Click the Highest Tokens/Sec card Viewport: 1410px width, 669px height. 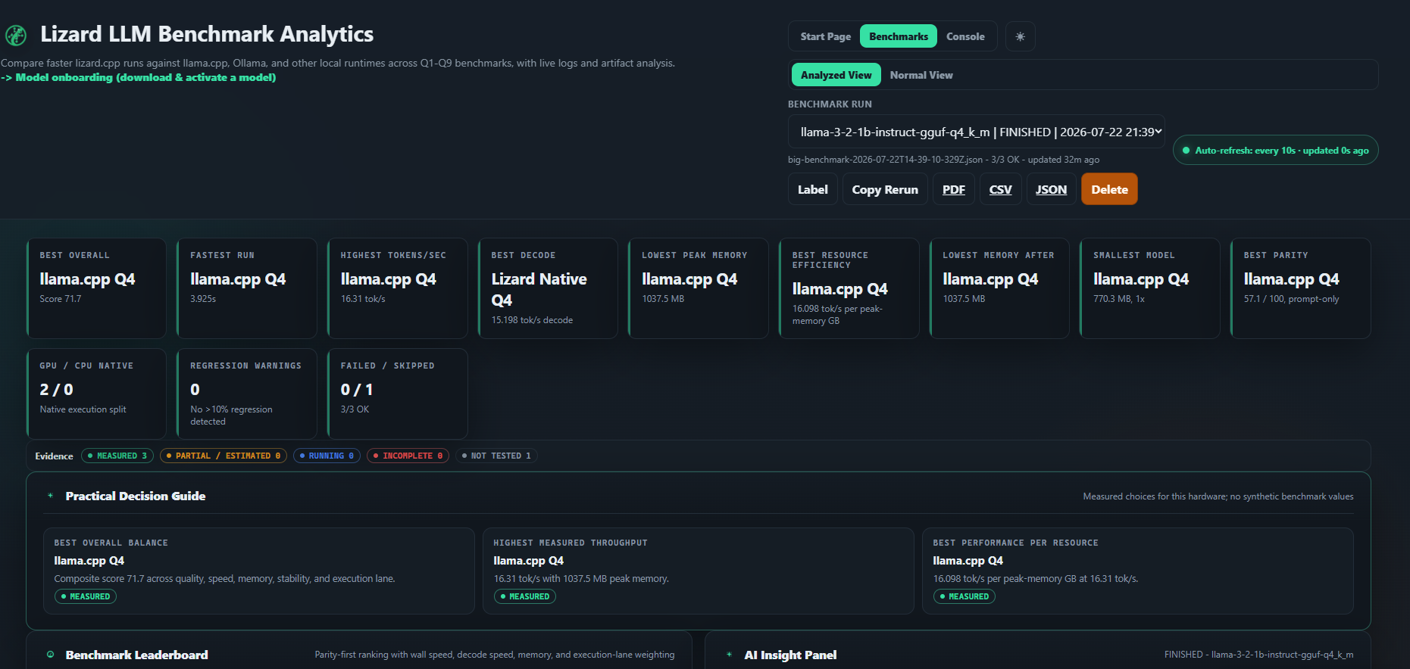click(398, 288)
